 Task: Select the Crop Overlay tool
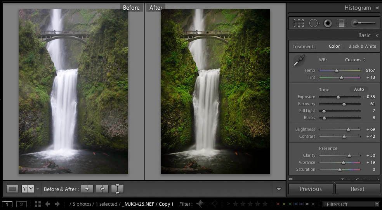299,23
